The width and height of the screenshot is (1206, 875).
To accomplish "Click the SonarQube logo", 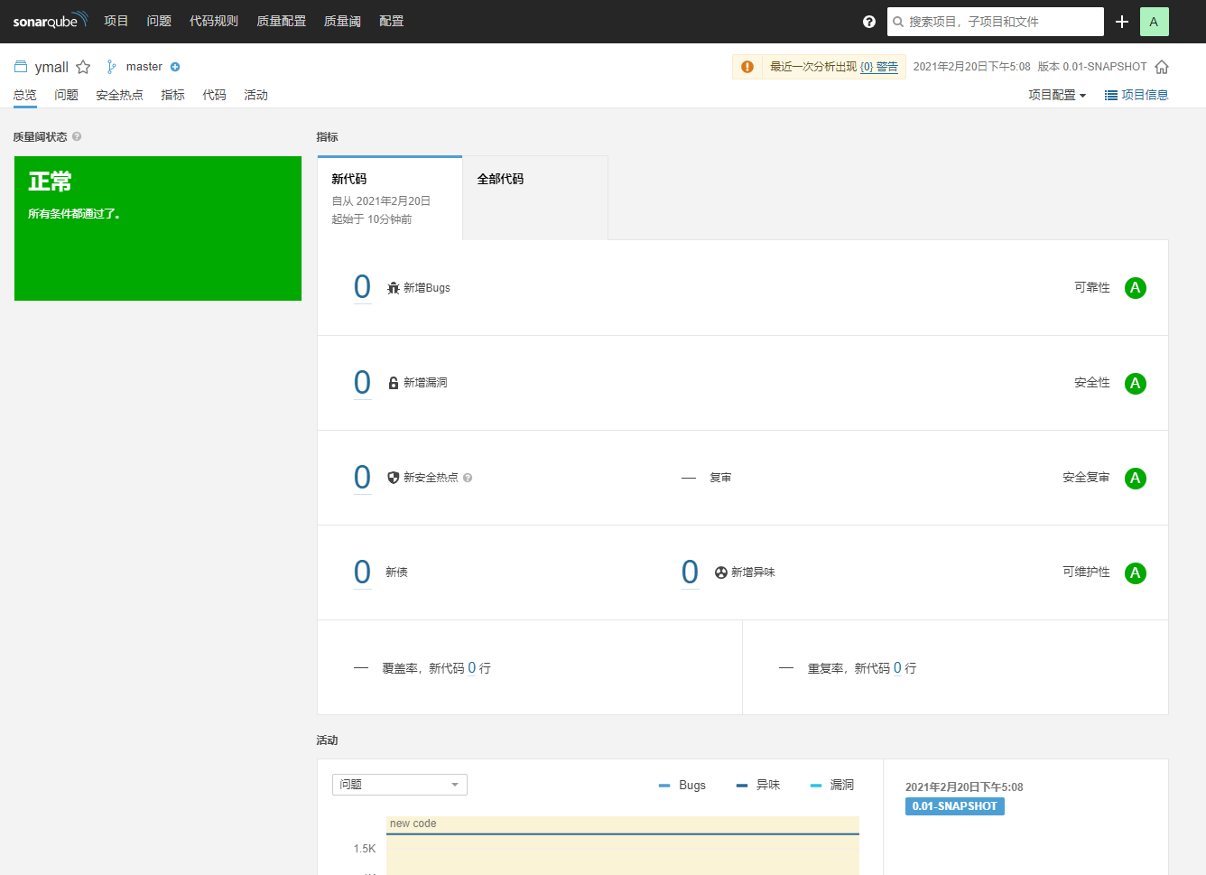I will click(50, 21).
